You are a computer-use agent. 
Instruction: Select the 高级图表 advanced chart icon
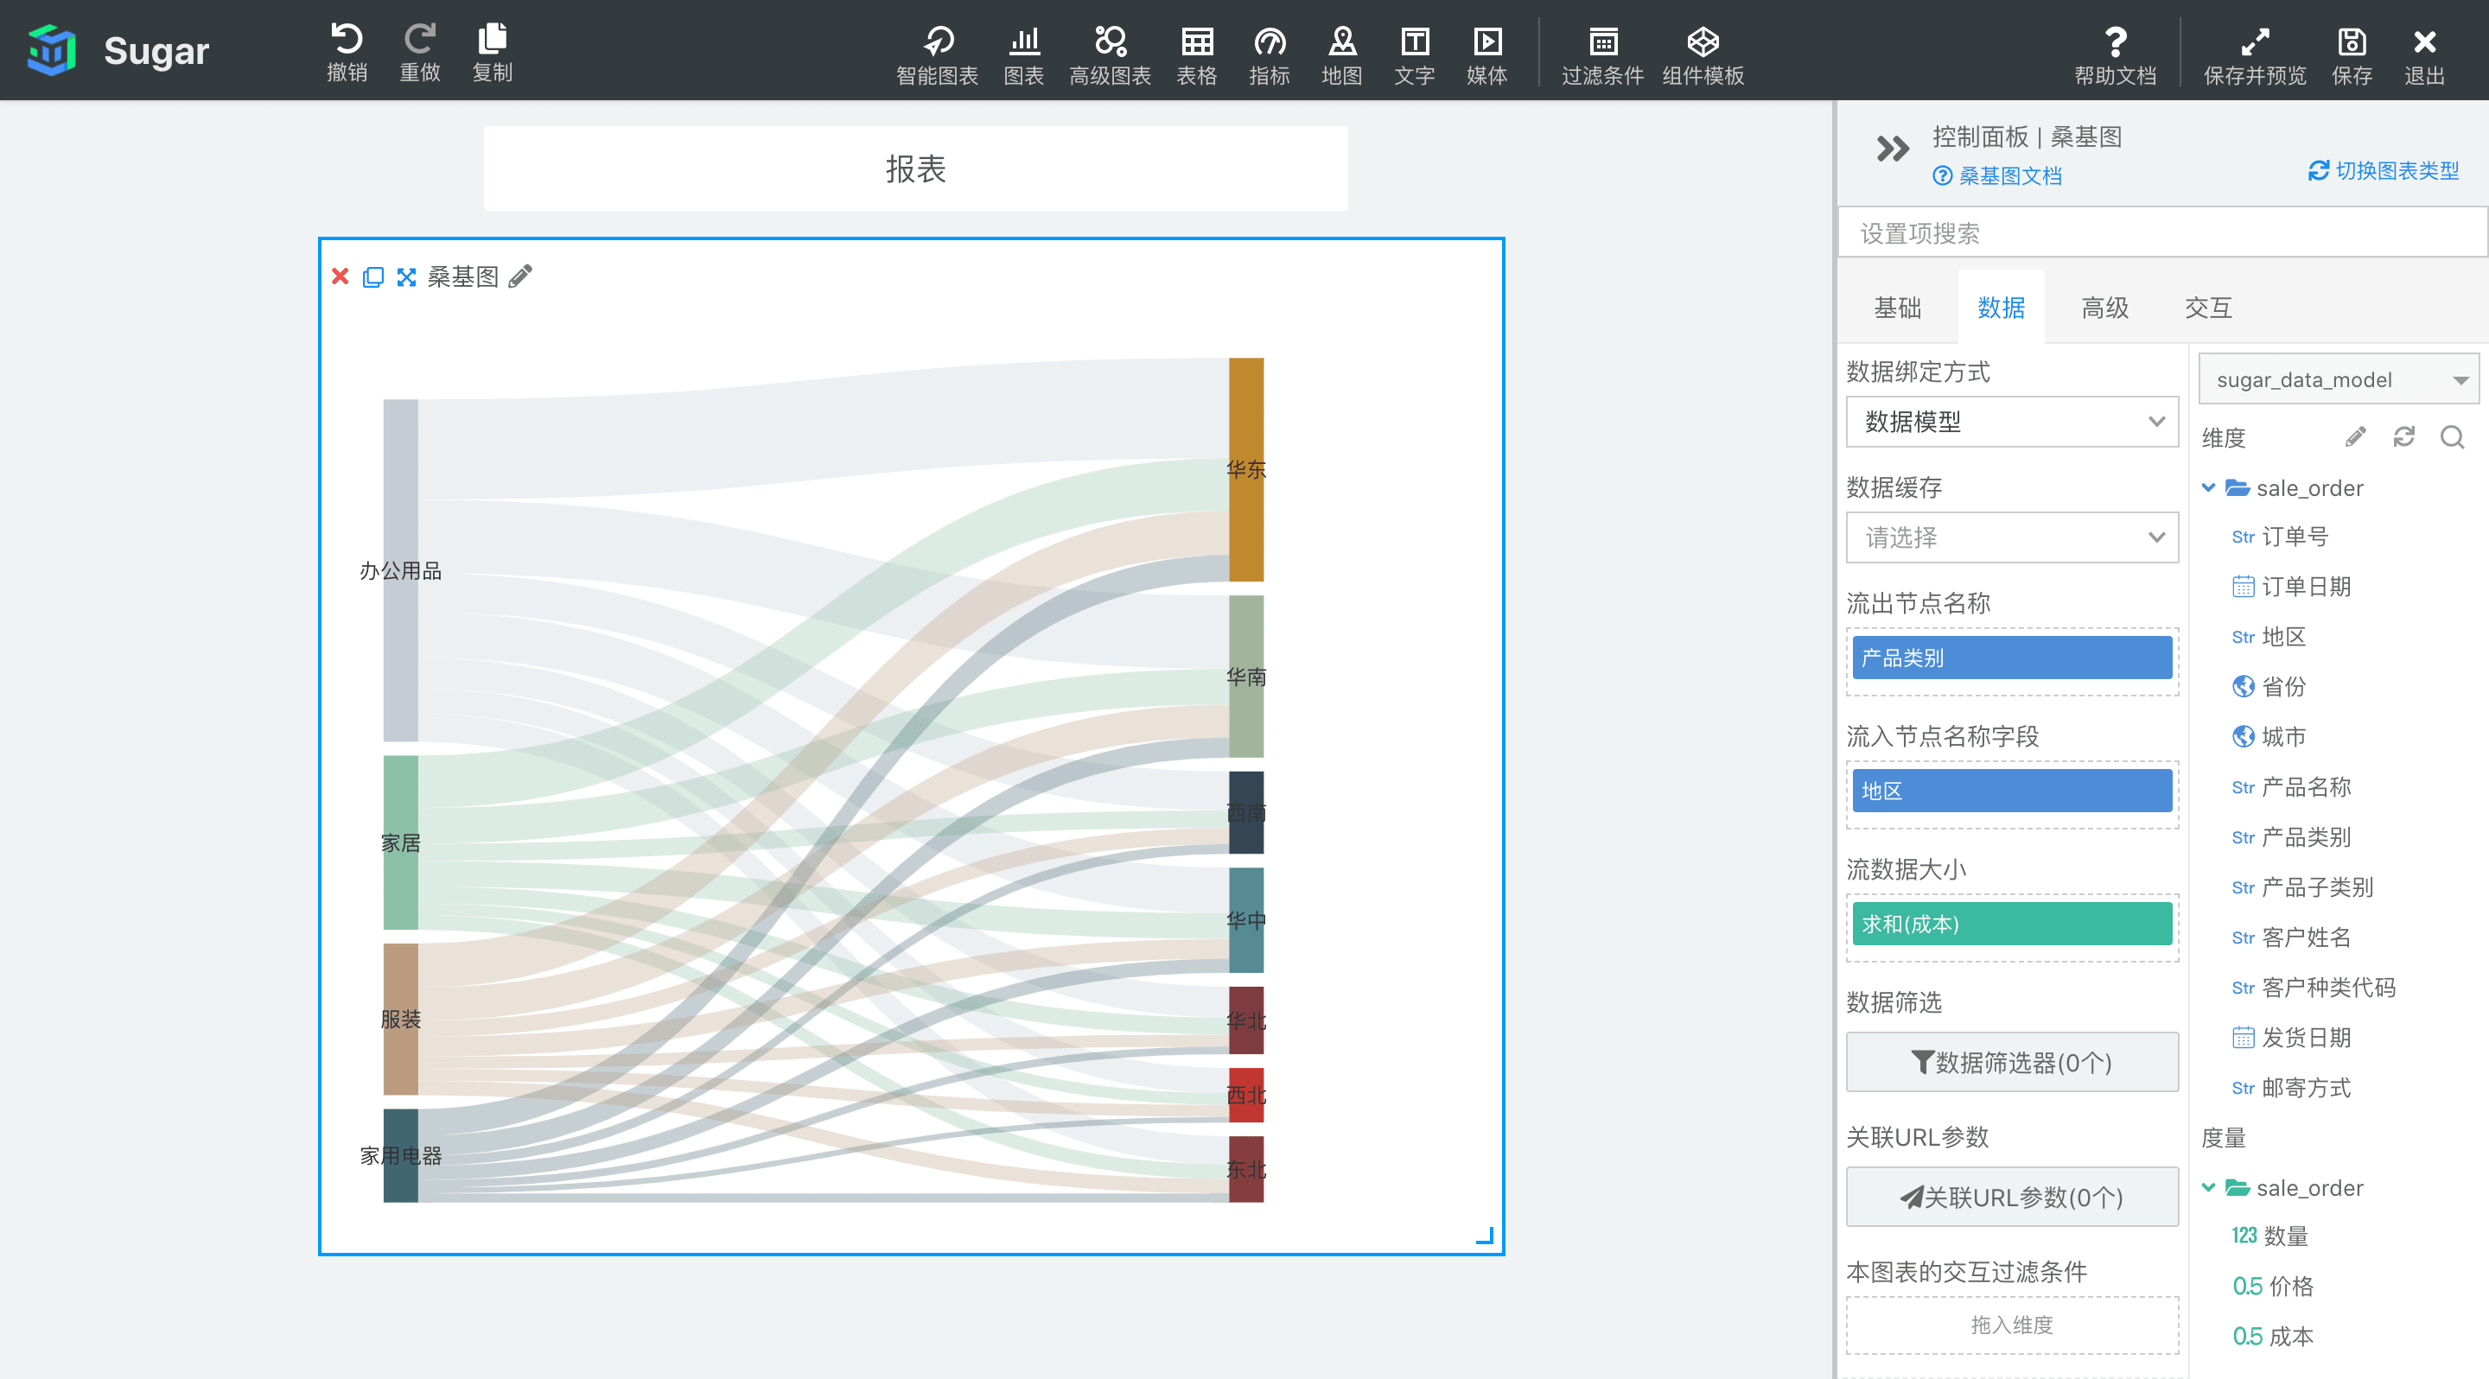pyautogui.click(x=1109, y=41)
